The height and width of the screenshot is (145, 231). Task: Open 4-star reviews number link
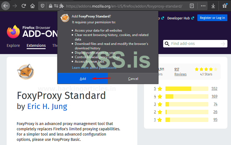[x=155, y=96]
